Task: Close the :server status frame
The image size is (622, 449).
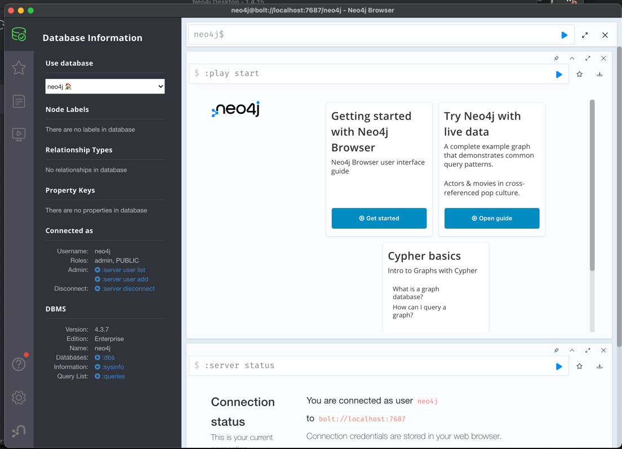Action: tap(603, 350)
